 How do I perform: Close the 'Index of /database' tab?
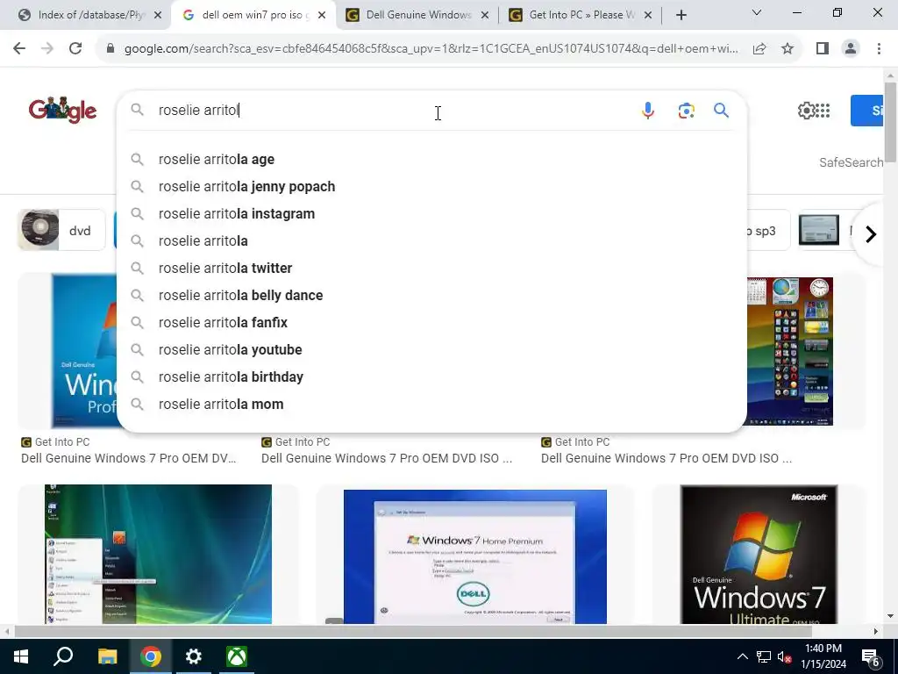click(x=158, y=16)
